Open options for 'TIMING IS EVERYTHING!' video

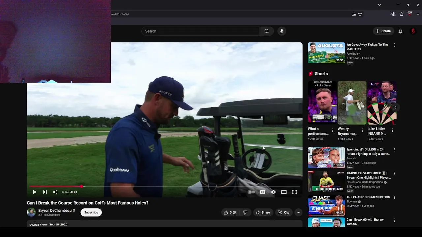395,174
